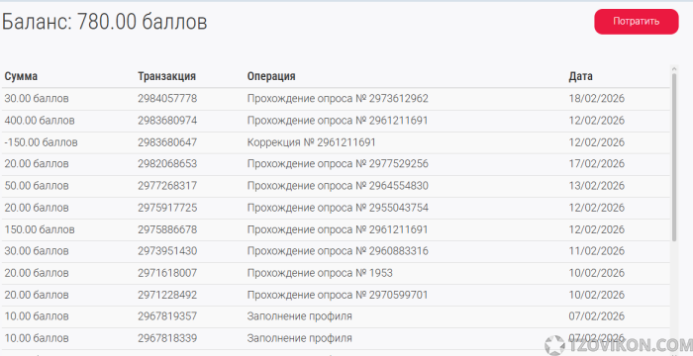
Task: Click the Дата column header
Action: tap(580, 76)
